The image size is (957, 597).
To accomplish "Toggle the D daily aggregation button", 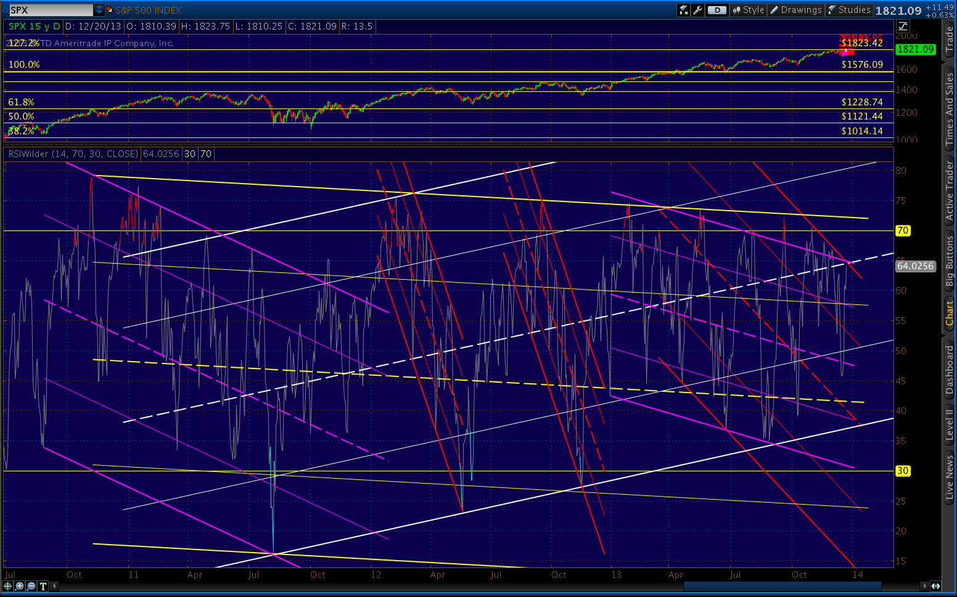I will 717,10.
